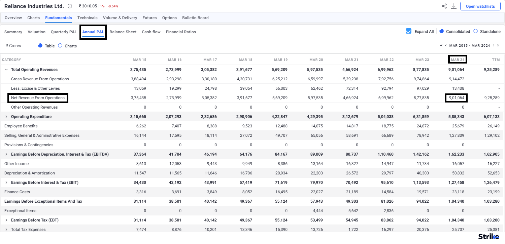Open the Balance Sheet sub-tab
The width and height of the screenshot is (505, 244).
coord(123,32)
